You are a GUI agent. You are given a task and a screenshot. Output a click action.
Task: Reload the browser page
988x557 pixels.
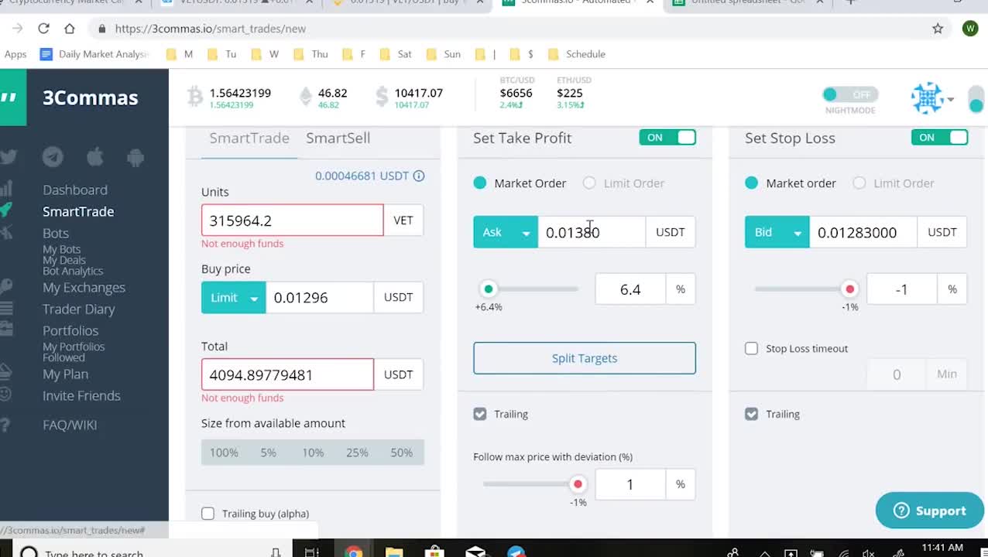pyautogui.click(x=43, y=29)
